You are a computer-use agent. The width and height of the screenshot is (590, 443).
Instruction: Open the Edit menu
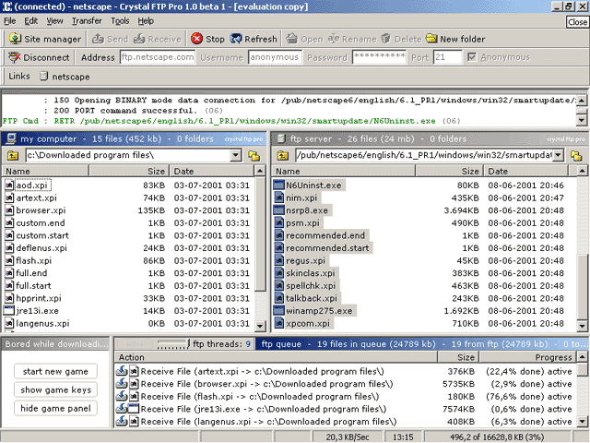30,20
